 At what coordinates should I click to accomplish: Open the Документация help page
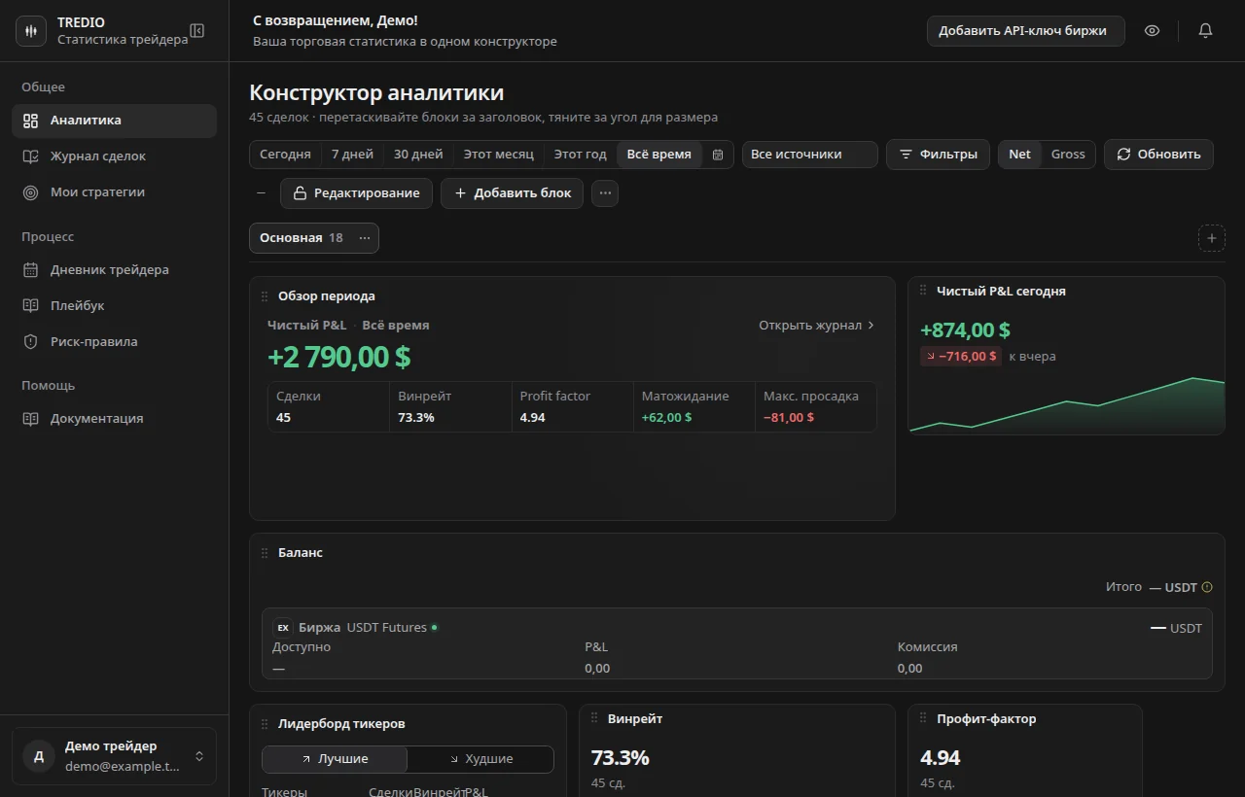[x=114, y=419]
